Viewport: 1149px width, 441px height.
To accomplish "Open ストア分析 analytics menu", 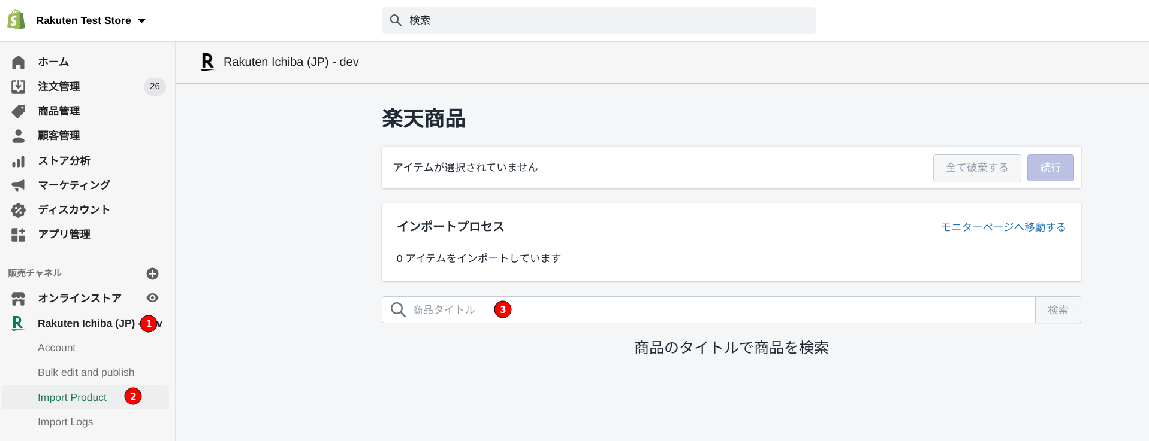I will pyautogui.click(x=64, y=160).
